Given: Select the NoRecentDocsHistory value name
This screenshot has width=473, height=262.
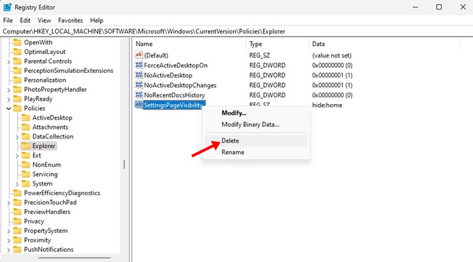Looking at the screenshot, I should (174, 95).
